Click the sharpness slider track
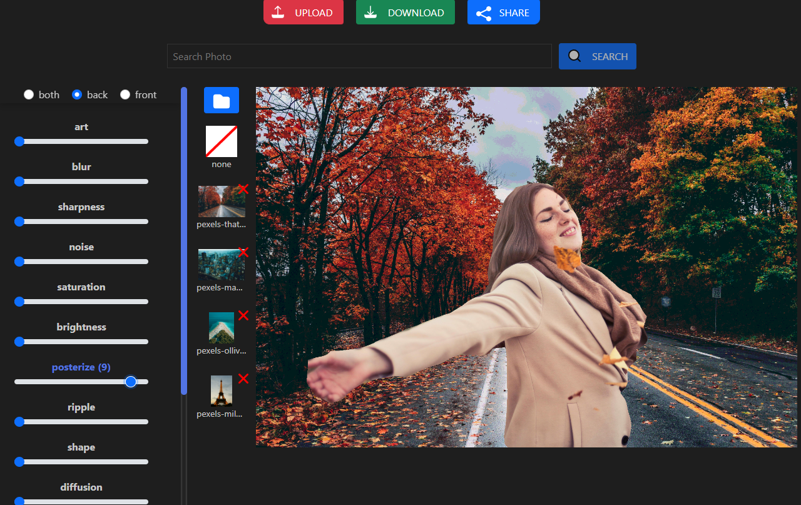Screen dimensions: 801x505 [x=81, y=222]
